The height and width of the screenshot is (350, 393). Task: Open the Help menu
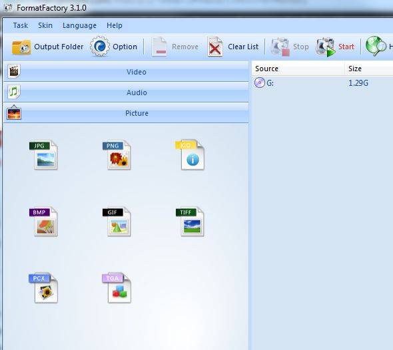click(x=115, y=25)
